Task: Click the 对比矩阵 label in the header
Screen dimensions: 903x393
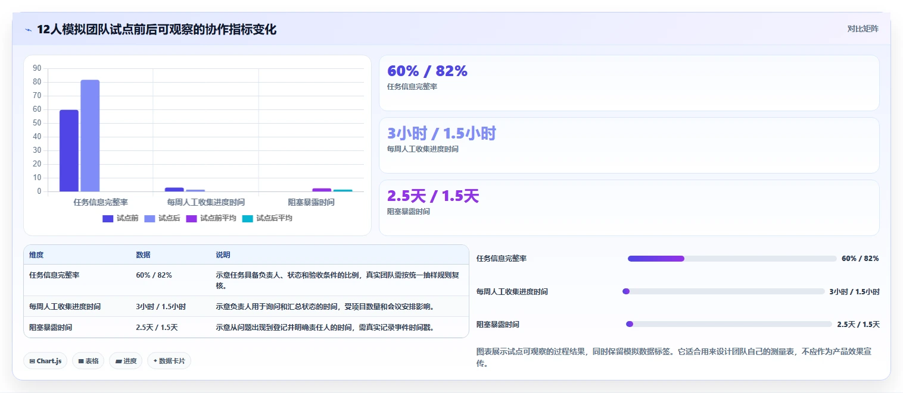Action: click(x=862, y=29)
